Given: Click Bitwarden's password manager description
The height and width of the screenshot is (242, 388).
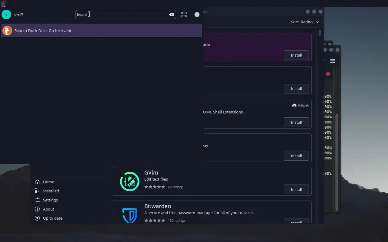Looking at the screenshot, I should [199, 213].
